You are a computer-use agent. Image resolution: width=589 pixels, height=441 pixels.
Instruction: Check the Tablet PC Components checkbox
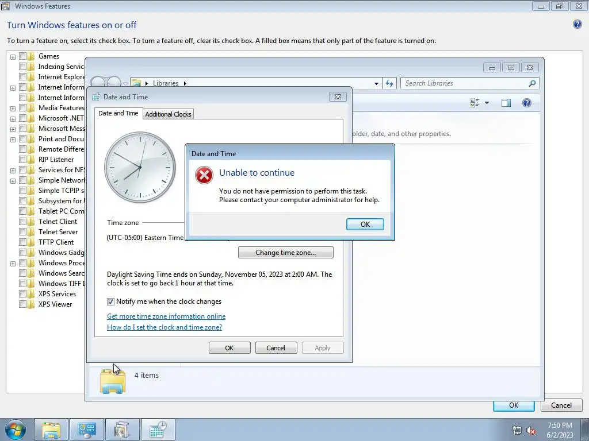pyautogui.click(x=22, y=211)
